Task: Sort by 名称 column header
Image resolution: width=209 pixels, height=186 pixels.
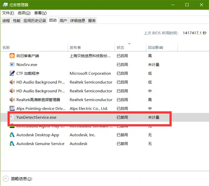Action: (x=6, y=47)
